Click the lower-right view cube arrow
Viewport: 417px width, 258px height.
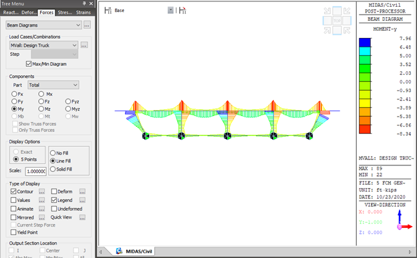[347, 31]
